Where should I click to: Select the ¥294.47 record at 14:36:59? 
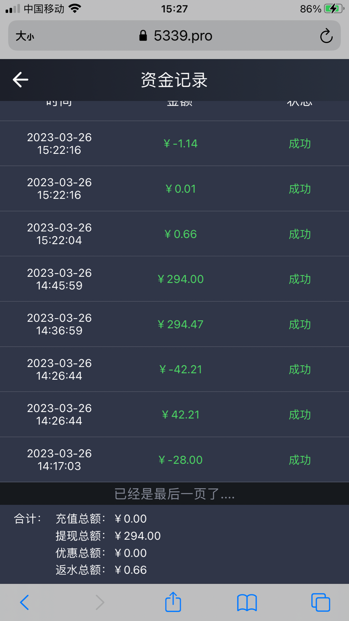point(180,324)
